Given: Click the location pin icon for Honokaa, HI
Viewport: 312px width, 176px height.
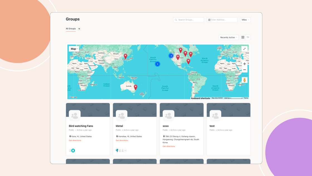Looking at the screenshot, I should click(117, 137).
